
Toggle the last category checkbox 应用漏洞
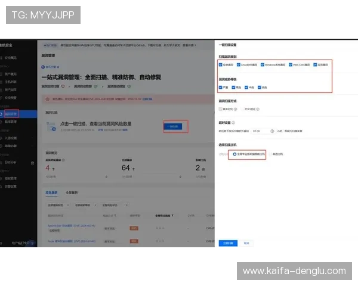315,65
